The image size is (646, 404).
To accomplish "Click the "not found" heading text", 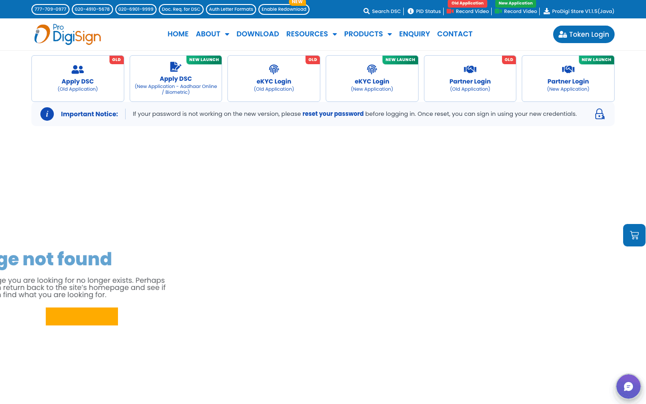I will [x=67, y=259].
